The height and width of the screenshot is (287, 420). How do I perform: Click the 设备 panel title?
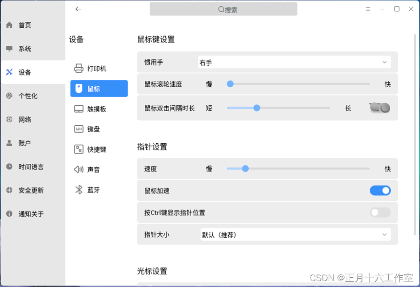[x=76, y=39]
